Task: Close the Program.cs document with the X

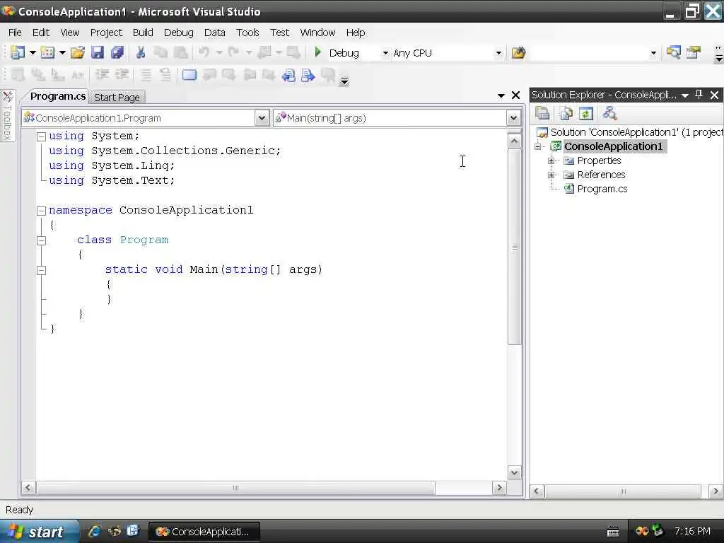Action: click(515, 95)
